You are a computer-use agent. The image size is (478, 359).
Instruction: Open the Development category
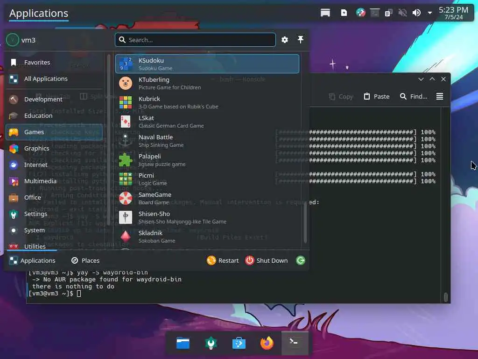coord(54,99)
